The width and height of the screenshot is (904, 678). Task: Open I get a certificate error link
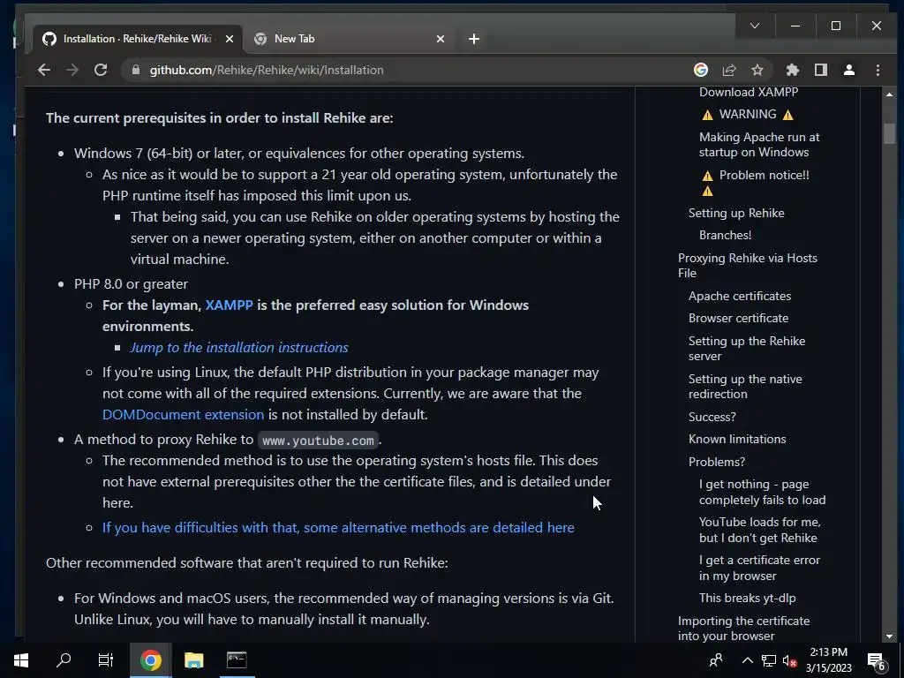(x=759, y=568)
